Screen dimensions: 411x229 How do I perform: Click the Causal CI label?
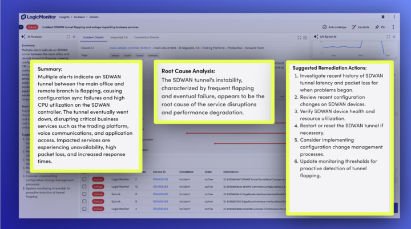click(87, 48)
